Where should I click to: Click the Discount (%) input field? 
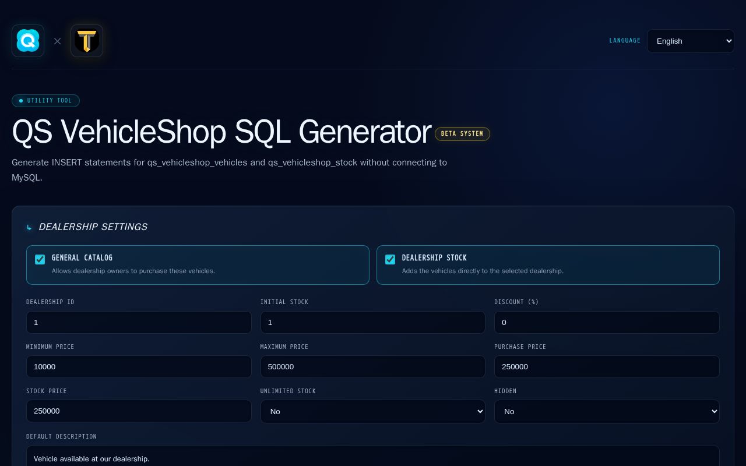[x=607, y=322]
